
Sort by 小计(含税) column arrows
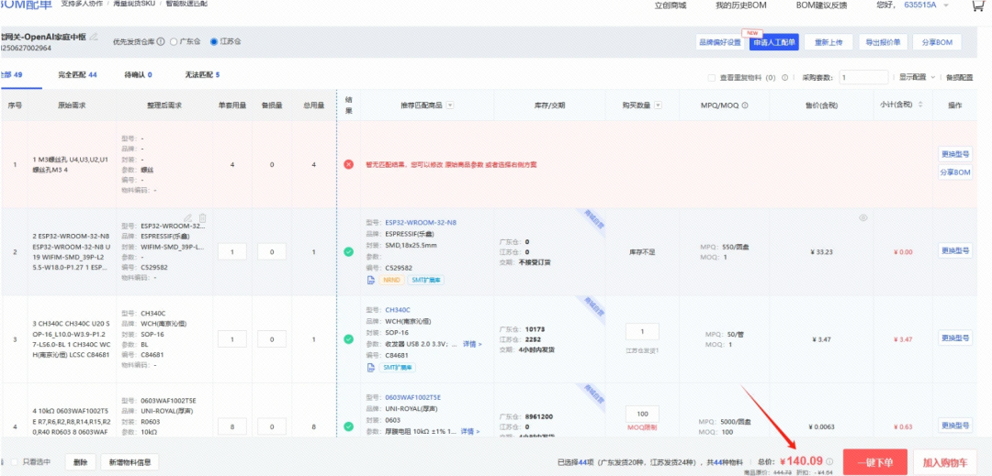pos(920,105)
